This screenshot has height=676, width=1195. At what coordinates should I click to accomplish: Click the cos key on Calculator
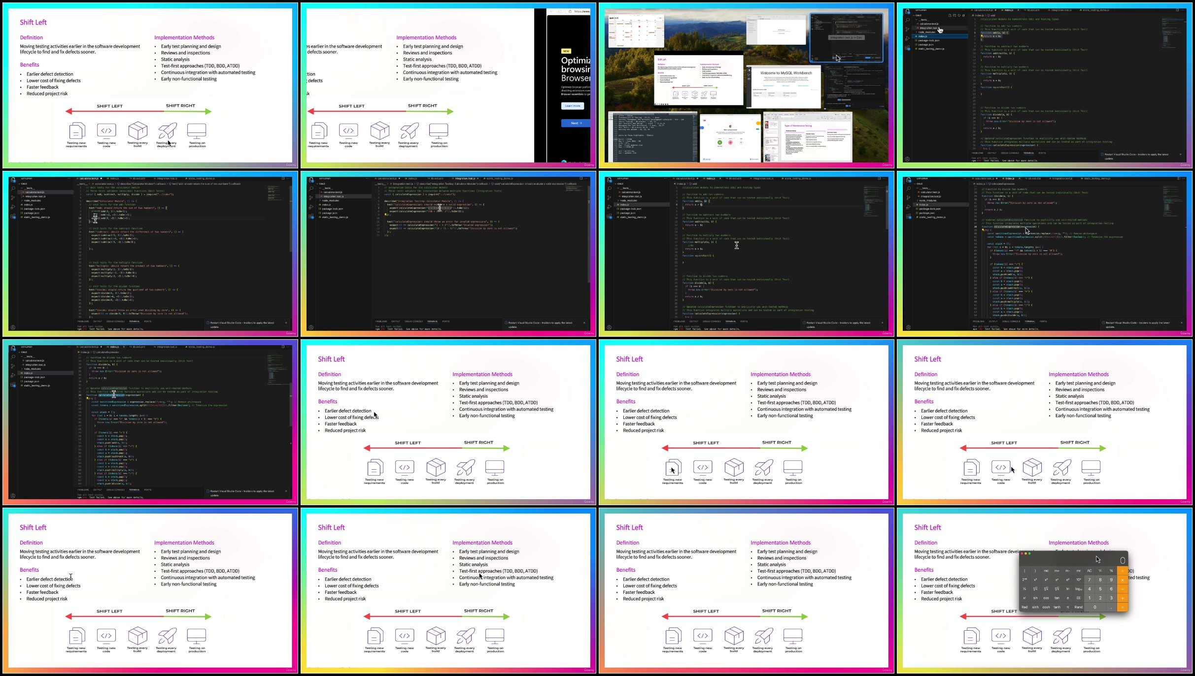(x=1046, y=598)
